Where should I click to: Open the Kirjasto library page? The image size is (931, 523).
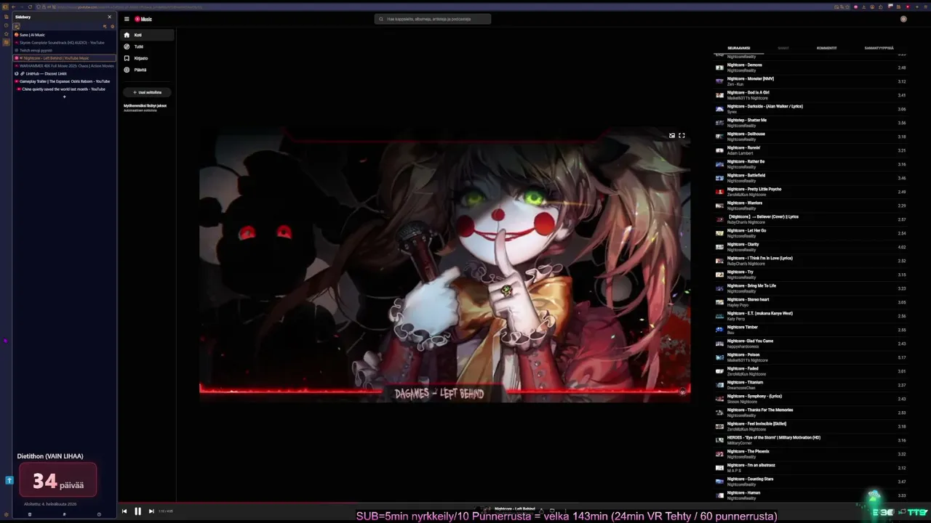tap(148, 58)
